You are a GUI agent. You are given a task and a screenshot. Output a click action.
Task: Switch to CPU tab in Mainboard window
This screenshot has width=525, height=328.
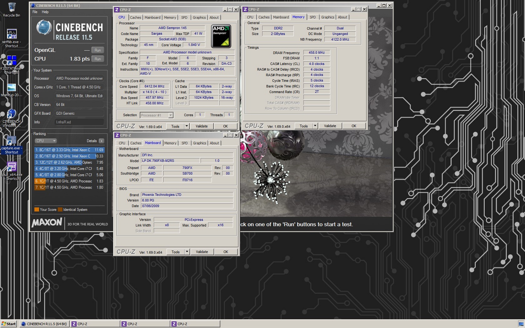[x=122, y=143]
